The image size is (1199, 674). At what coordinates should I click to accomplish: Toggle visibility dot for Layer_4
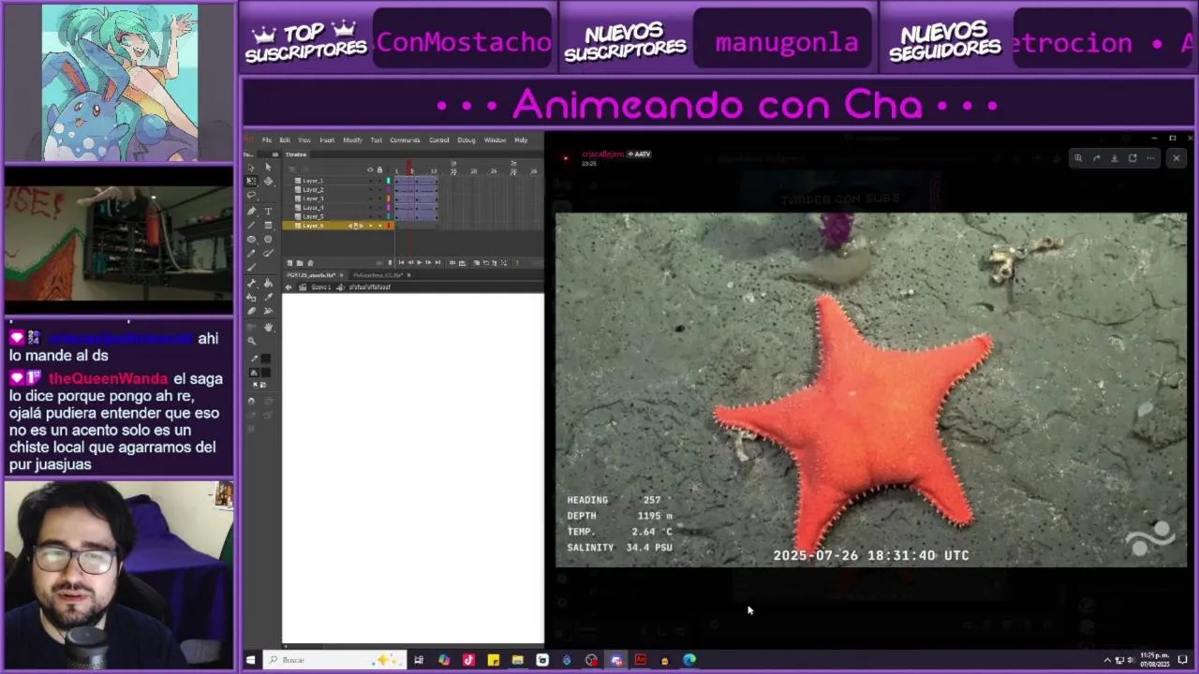tap(370, 208)
